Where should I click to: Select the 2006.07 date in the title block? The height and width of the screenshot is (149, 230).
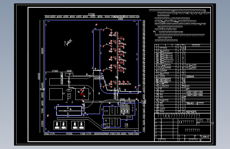pyautogui.click(x=206, y=137)
